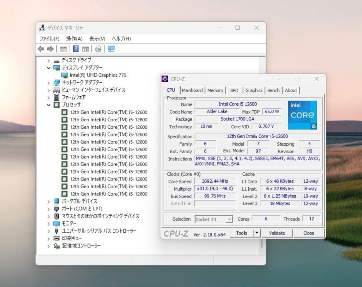Click the Intel UHD Graphics 770 display icon
The height and width of the screenshot is (287, 362).
64,75
